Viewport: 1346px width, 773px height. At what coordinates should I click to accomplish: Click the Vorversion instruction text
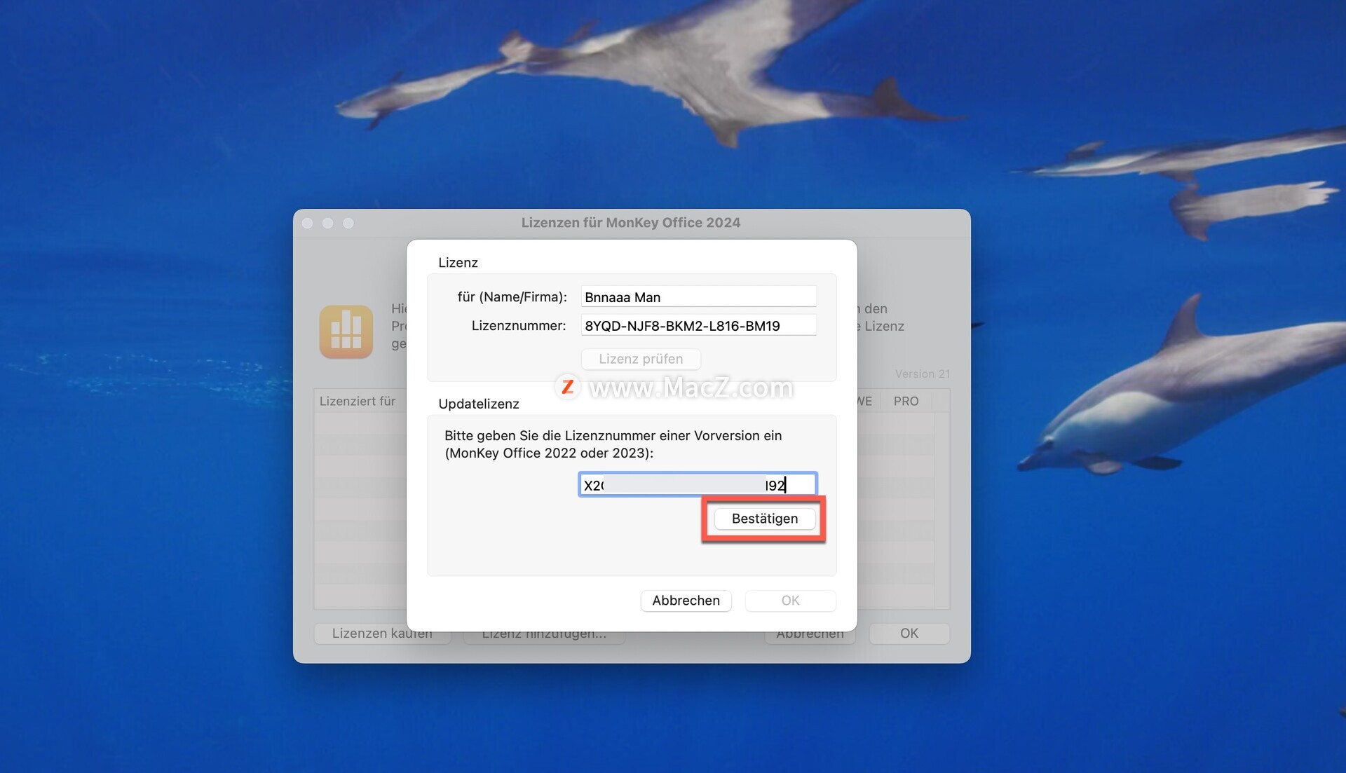pos(613,444)
